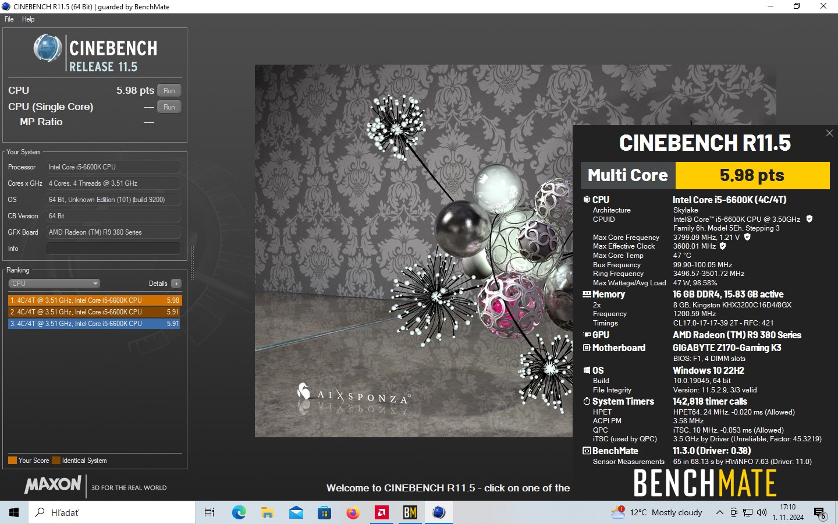Open Microsoft Store from taskbar
The height and width of the screenshot is (524, 838).
[324, 512]
